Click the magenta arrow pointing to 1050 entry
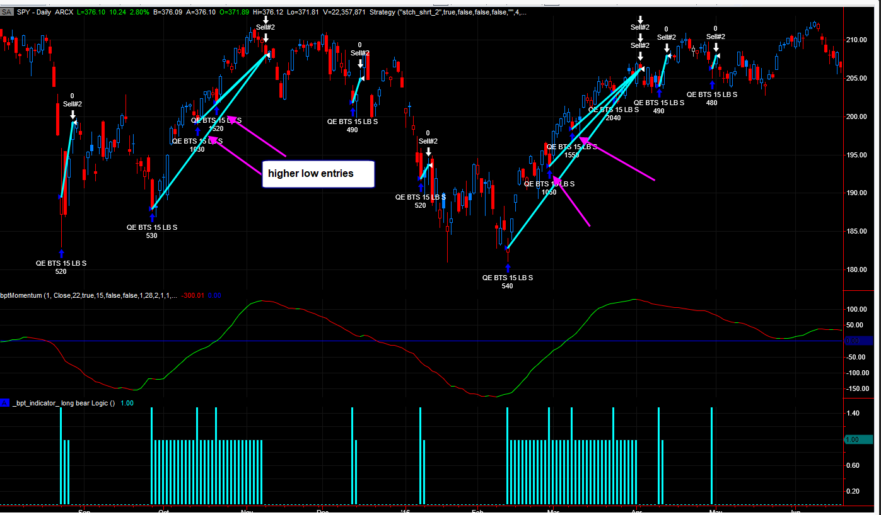 573,202
